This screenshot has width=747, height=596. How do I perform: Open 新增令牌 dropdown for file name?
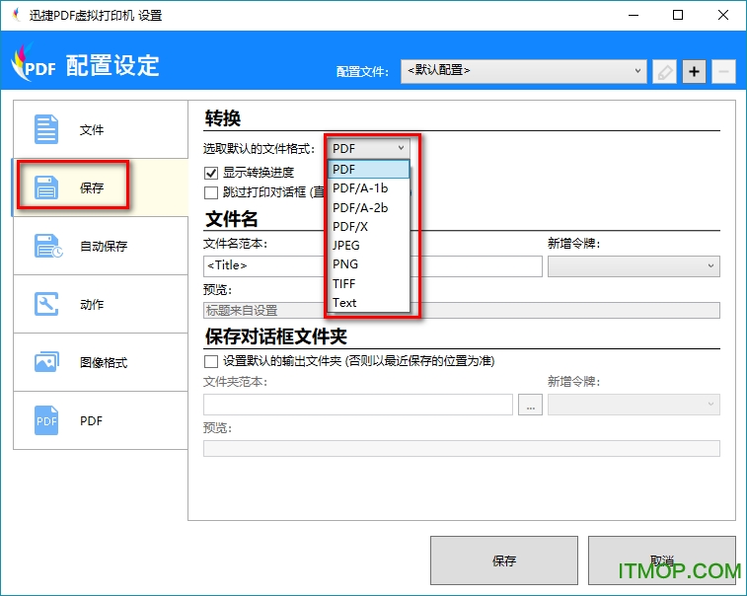(634, 265)
